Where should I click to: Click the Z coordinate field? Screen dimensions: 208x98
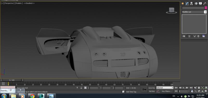click(x=119, y=88)
